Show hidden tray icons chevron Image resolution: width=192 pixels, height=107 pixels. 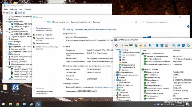[x=155, y=104]
